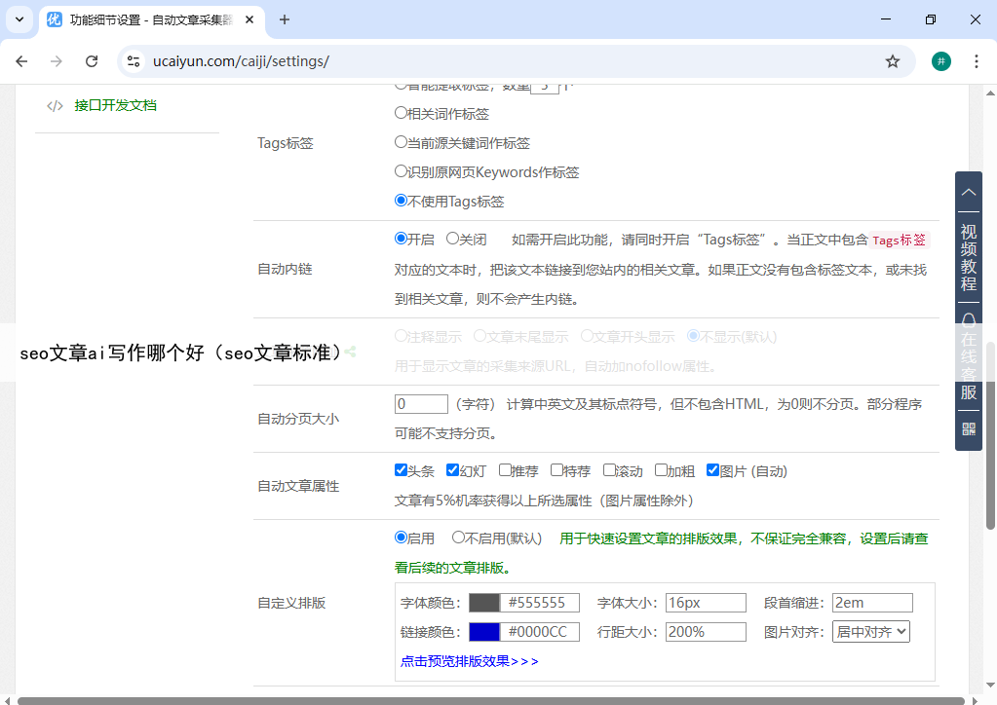Click the 自动分页大小 number field
Screen dimensions: 997x705
point(420,404)
